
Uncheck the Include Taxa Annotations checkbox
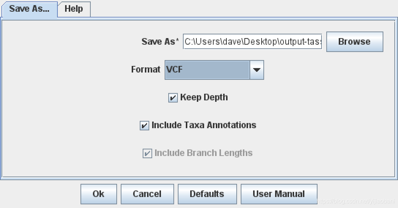tap(144, 126)
